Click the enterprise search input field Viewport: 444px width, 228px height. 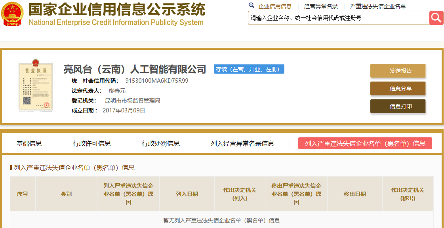point(339,18)
